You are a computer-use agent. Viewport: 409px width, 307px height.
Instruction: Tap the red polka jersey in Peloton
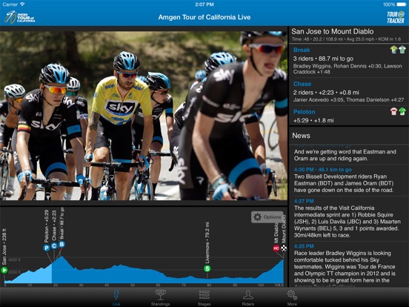tap(393, 111)
